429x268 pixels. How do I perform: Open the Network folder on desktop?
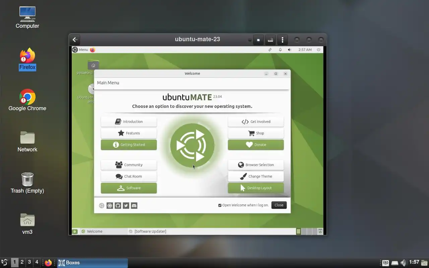pos(27,142)
